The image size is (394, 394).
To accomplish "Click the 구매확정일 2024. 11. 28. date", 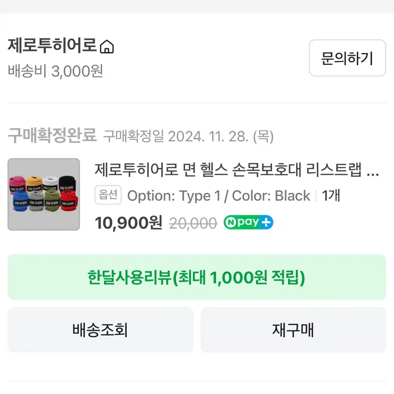I will click(x=188, y=136).
